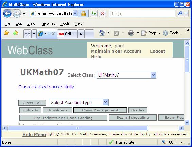
Task: Click the Add to Favorites icon
Action: coord(15,33)
